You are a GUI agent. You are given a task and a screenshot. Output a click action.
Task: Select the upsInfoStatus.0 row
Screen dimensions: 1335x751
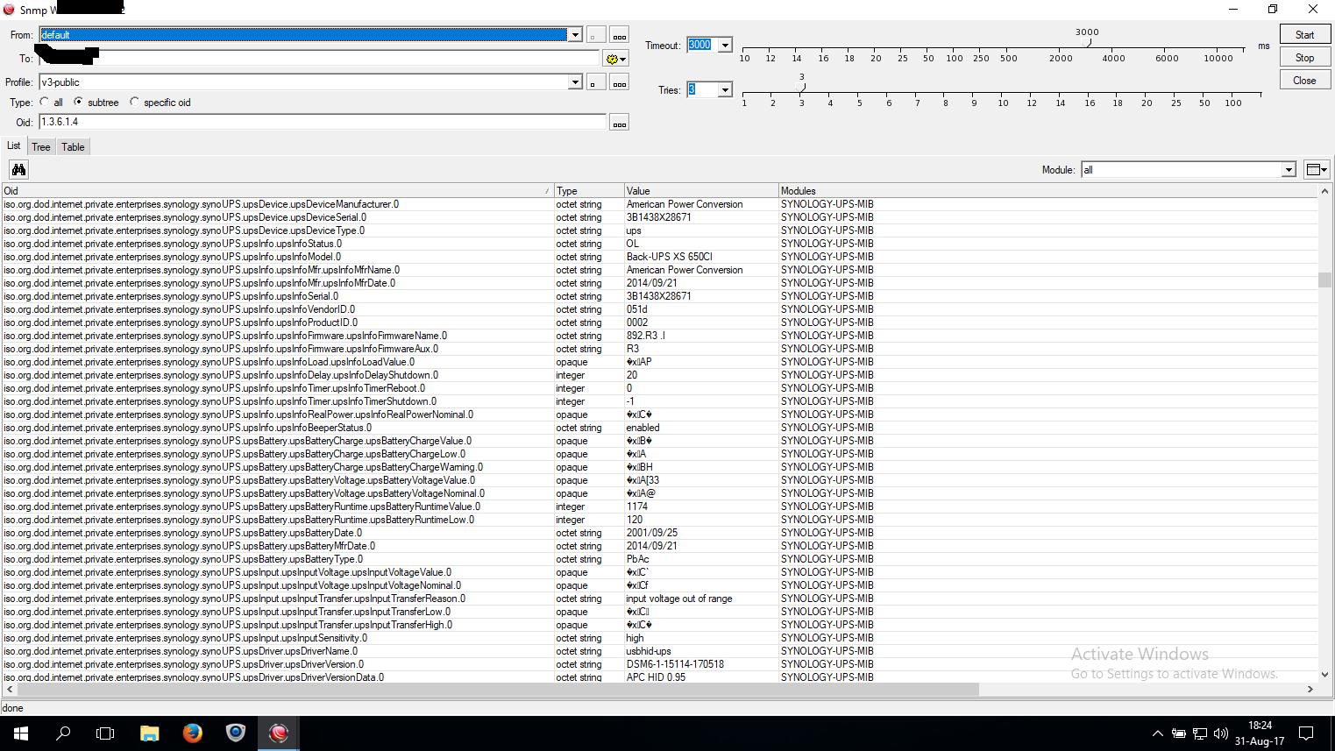coord(659,244)
